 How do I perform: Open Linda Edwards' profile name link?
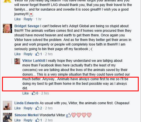[x=27, y=103]
